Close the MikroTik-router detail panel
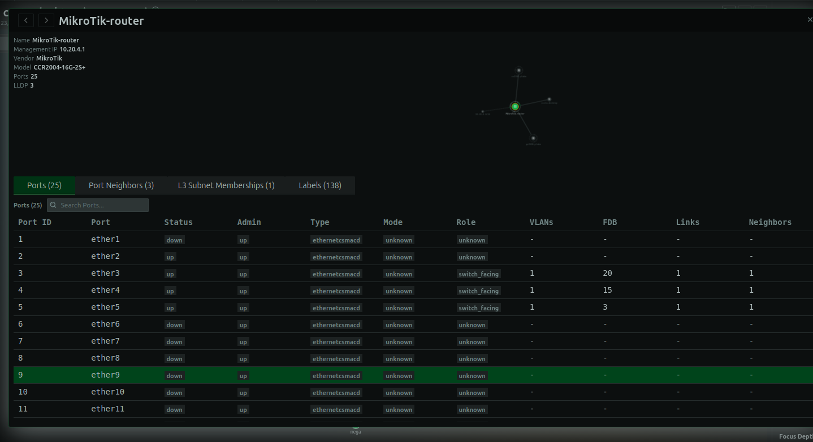This screenshot has height=442, width=813. pyautogui.click(x=809, y=20)
